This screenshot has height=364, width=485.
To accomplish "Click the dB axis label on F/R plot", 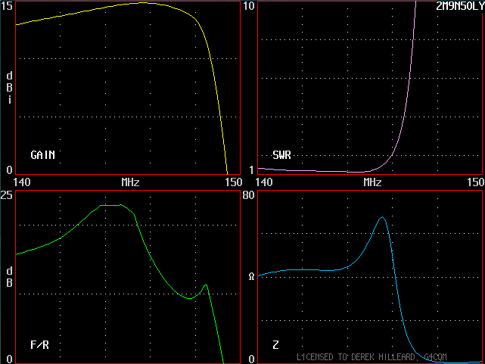I will [10, 277].
